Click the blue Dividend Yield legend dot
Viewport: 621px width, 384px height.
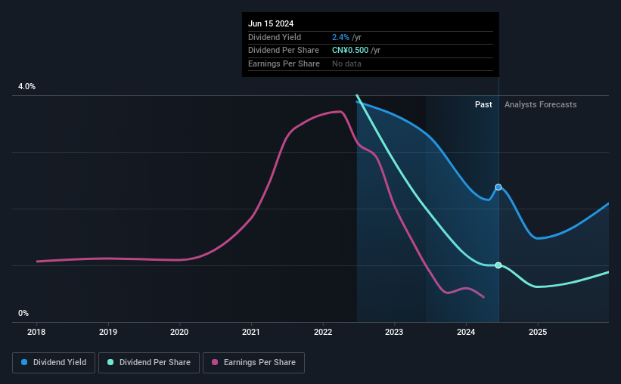point(24,363)
